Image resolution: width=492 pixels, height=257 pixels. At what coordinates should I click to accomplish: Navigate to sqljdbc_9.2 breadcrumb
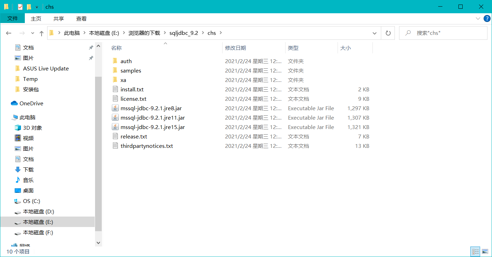click(184, 33)
